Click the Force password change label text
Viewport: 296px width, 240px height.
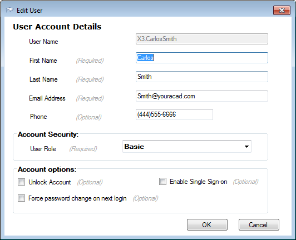click(x=77, y=198)
